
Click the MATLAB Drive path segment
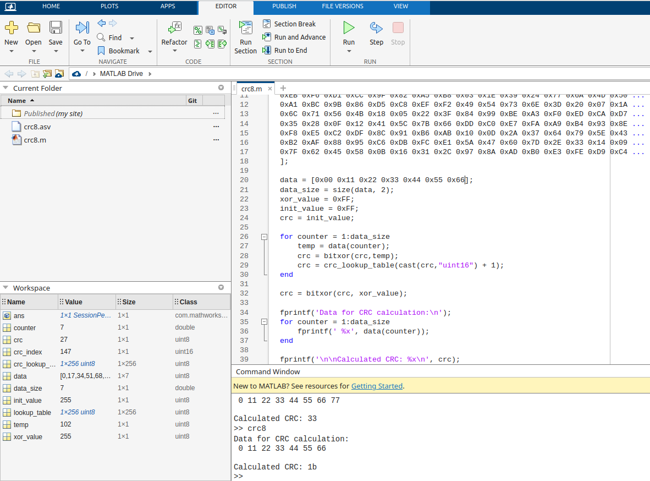122,74
